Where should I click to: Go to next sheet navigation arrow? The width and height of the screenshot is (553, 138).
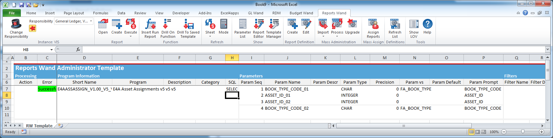[x=15, y=126]
